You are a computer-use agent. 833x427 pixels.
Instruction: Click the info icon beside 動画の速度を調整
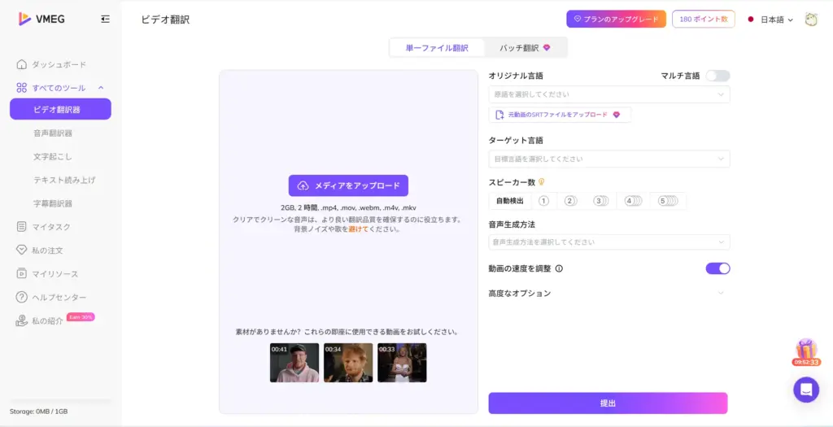[x=559, y=268]
